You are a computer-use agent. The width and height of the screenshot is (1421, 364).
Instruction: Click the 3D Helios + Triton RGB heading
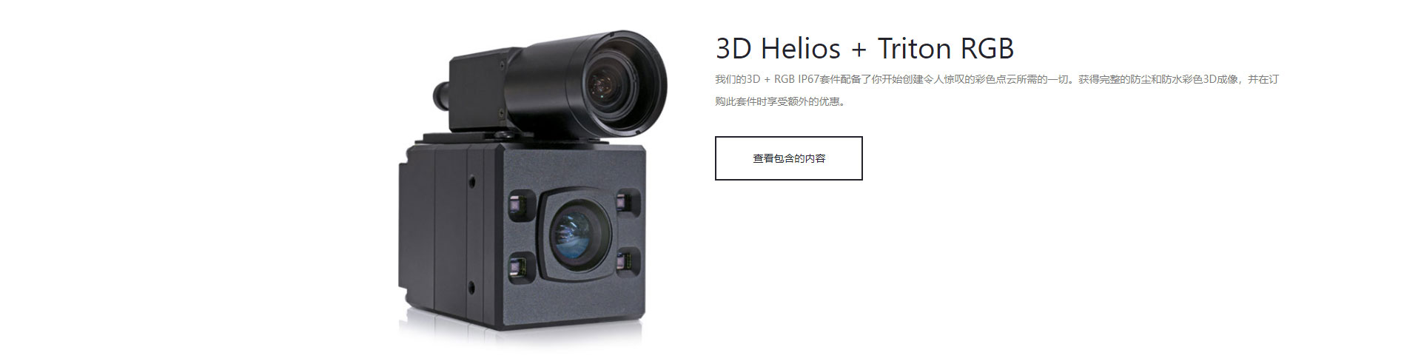click(864, 49)
